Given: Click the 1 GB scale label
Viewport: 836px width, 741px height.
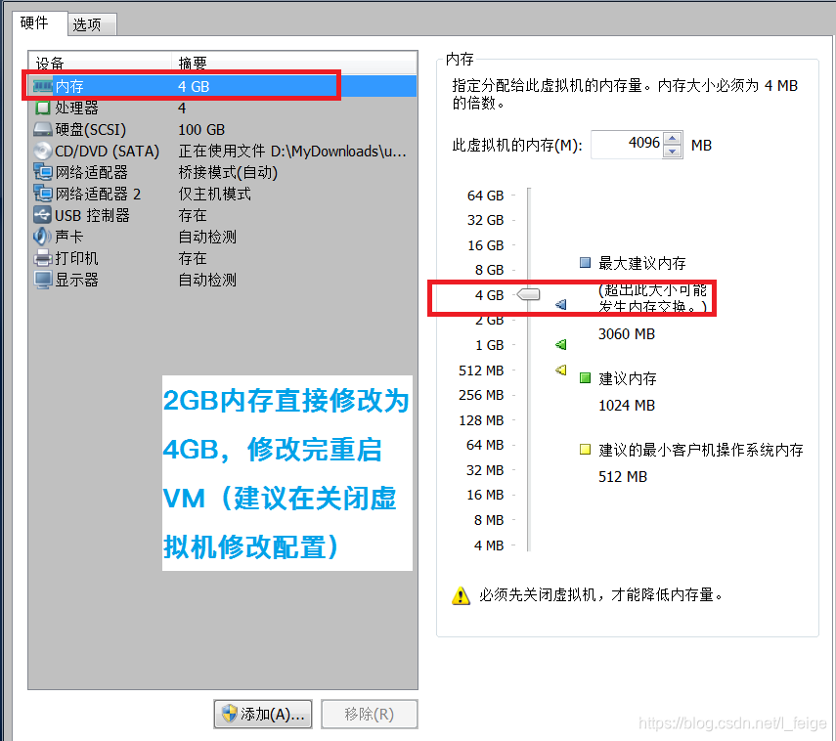Looking at the screenshot, I should tap(490, 345).
